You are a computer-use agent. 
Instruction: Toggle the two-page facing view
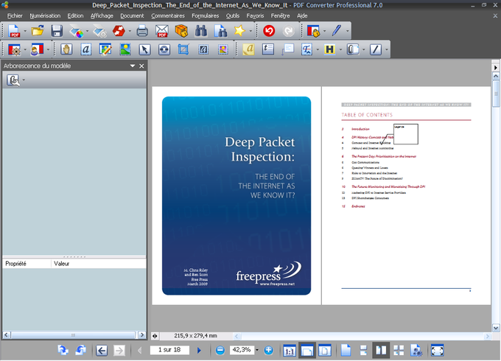pyautogui.click(x=382, y=351)
